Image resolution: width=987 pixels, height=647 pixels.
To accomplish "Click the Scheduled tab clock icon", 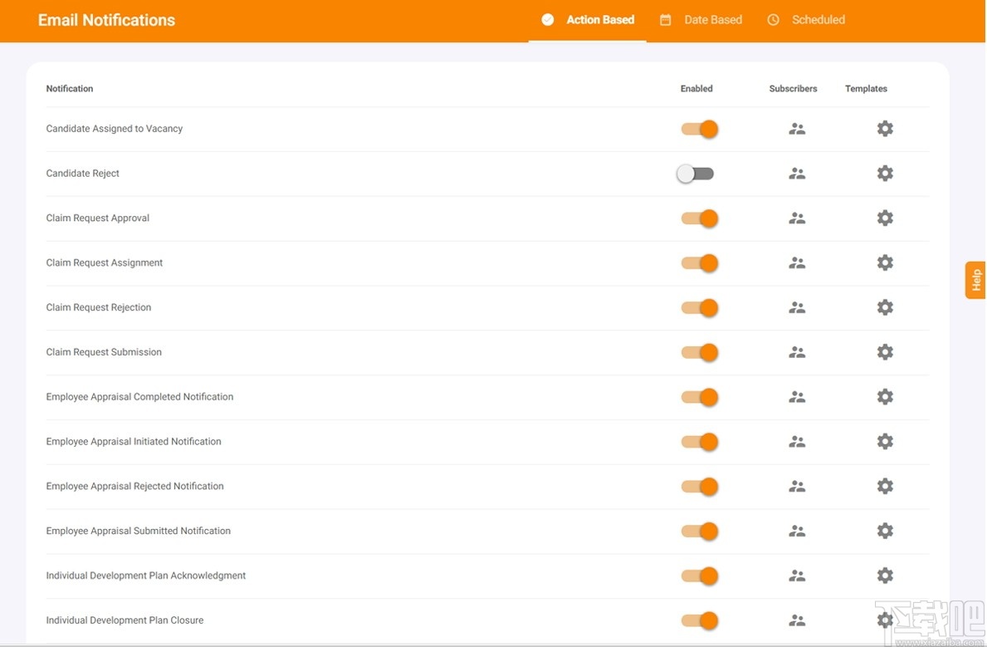I will pyautogui.click(x=773, y=19).
